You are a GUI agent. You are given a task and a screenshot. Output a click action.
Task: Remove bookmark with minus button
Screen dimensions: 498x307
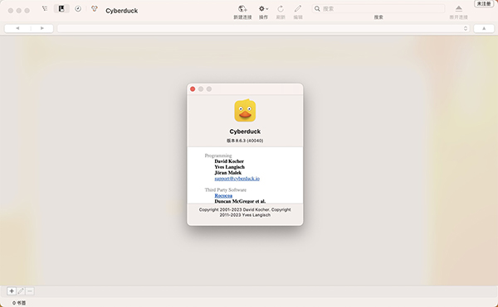(30, 290)
